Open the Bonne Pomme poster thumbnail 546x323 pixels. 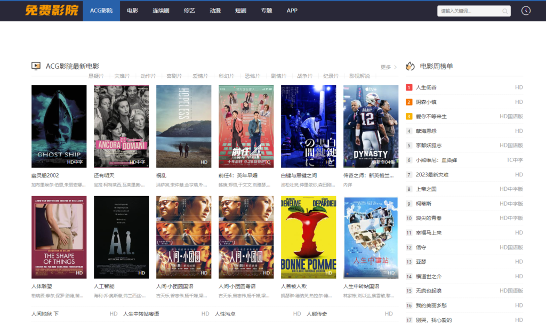[308, 237]
